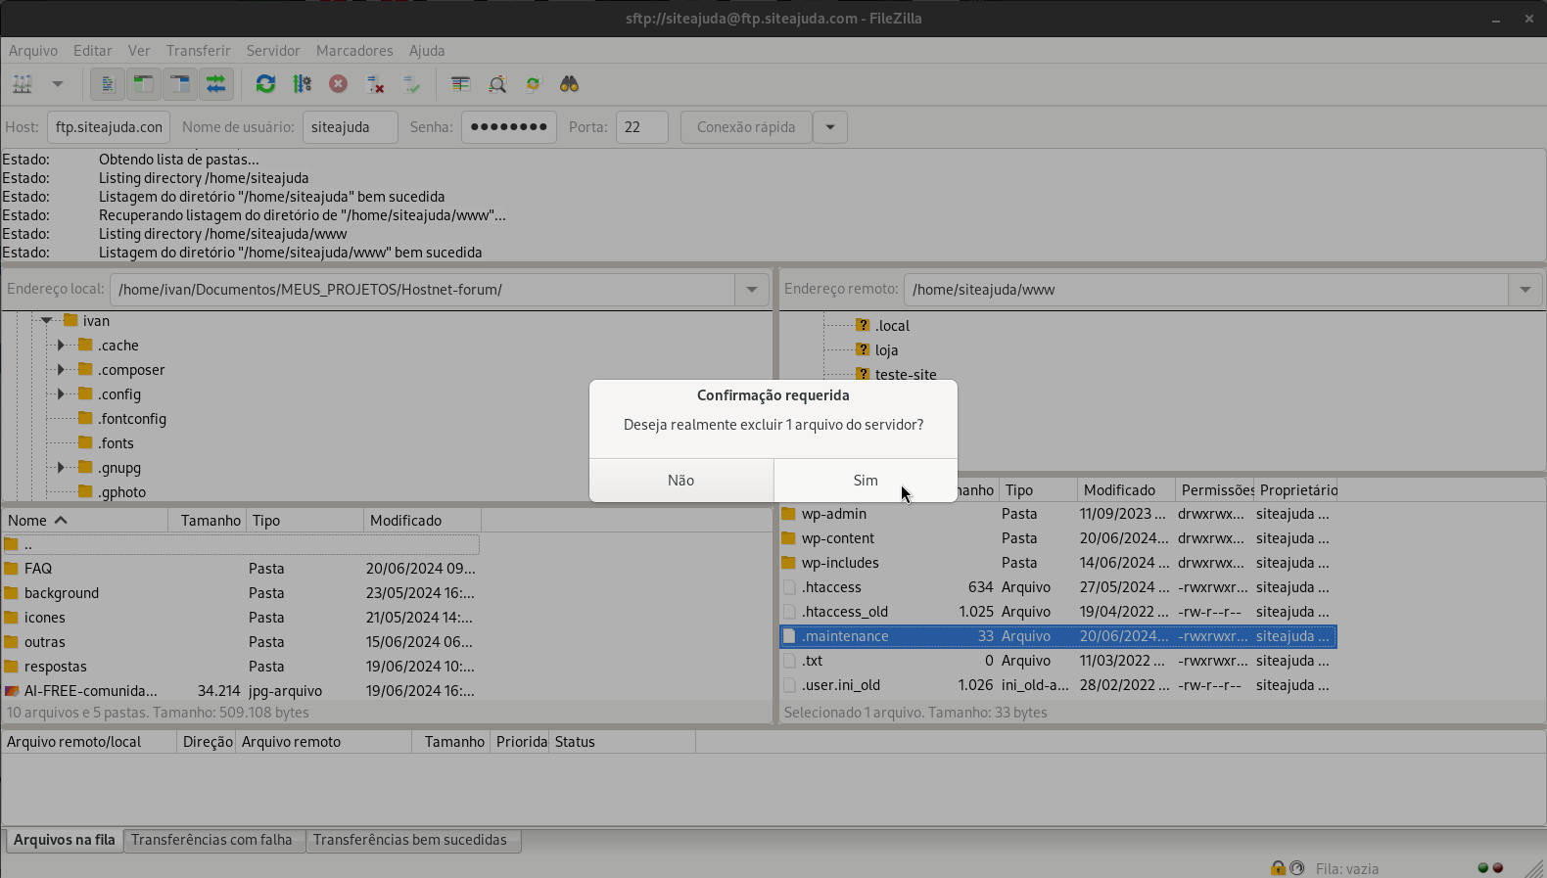The height and width of the screenshot is (878, 1547).
Task: Click the lock encryption status icon
Action: click(1278, 868)
